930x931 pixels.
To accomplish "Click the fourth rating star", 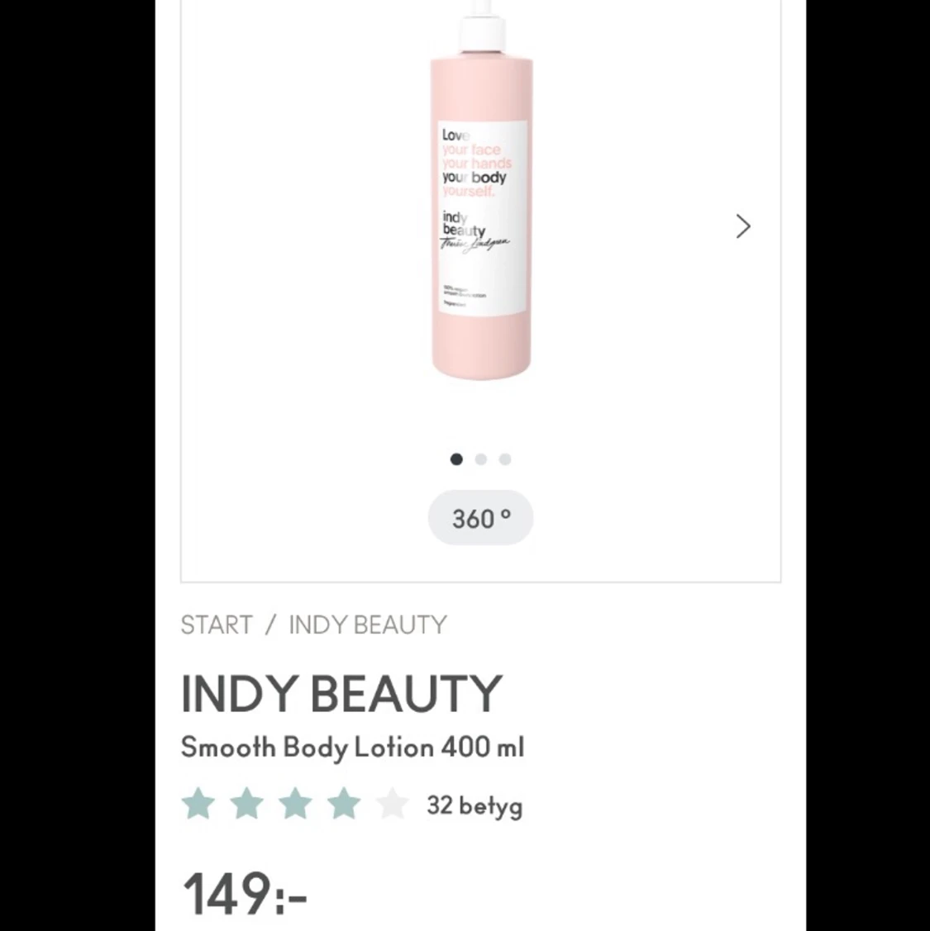I will [344, 805].
